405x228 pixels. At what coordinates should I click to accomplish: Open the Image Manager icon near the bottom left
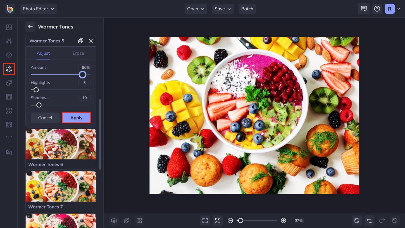(139, 220)
